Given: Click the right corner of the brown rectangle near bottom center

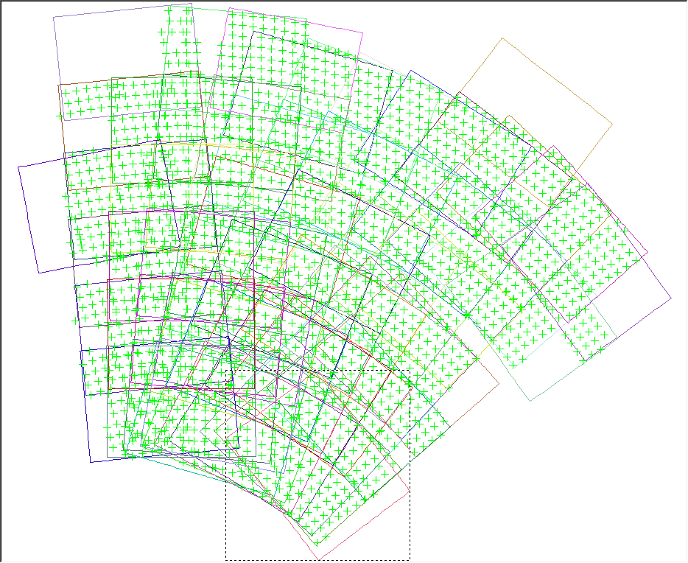Looking at the screenshot, I should tap(499, 383).
